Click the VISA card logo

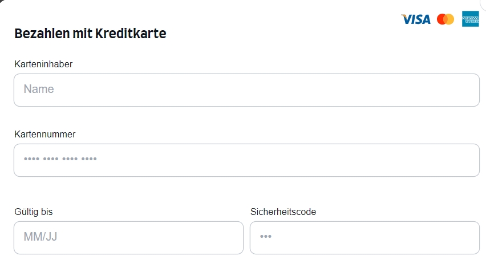416,19
